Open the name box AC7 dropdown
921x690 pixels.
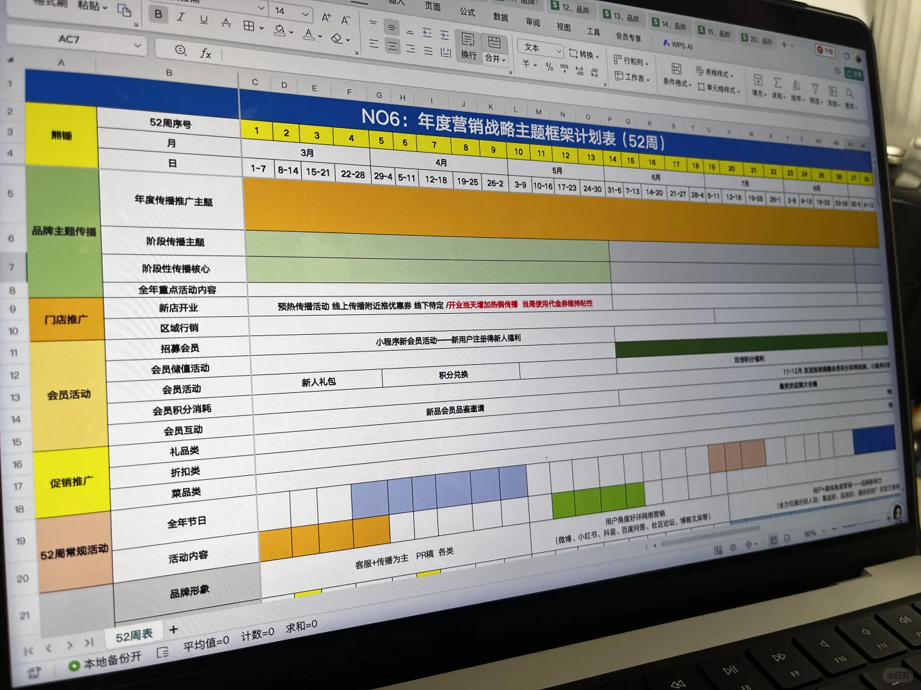point(138,45)
